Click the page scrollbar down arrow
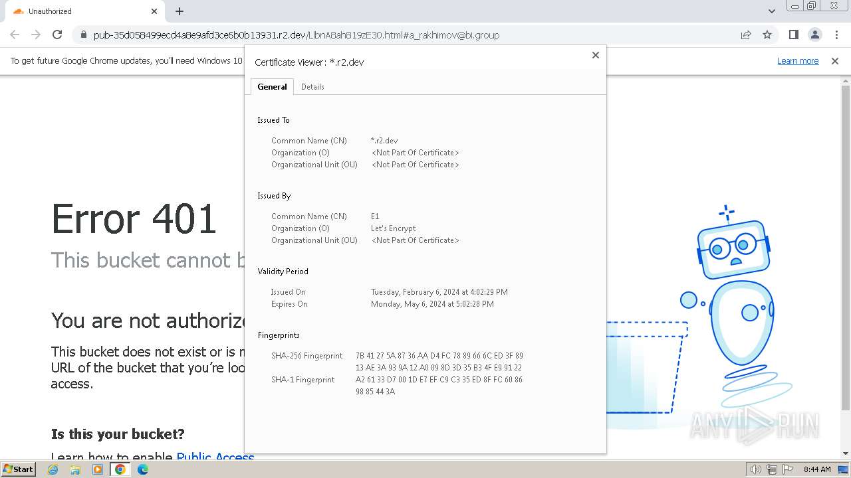Screen dimensions: 851x478 pos(846,454)
